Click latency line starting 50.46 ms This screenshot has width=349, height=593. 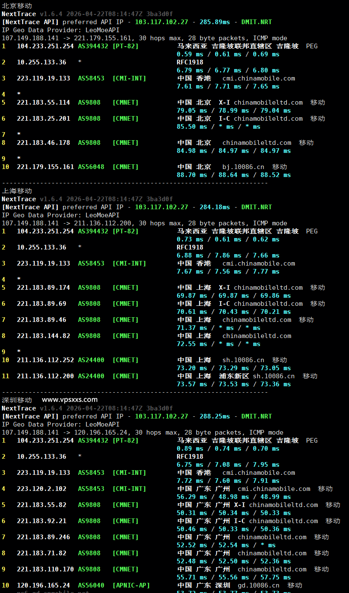234,529
